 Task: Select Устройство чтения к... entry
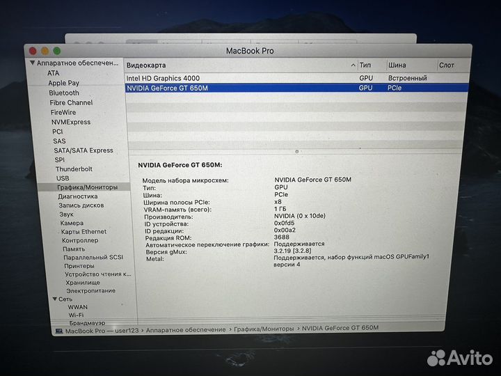pyautogui.click(x=98, y=274)
